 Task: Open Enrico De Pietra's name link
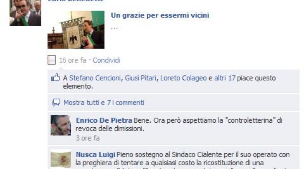104,120
